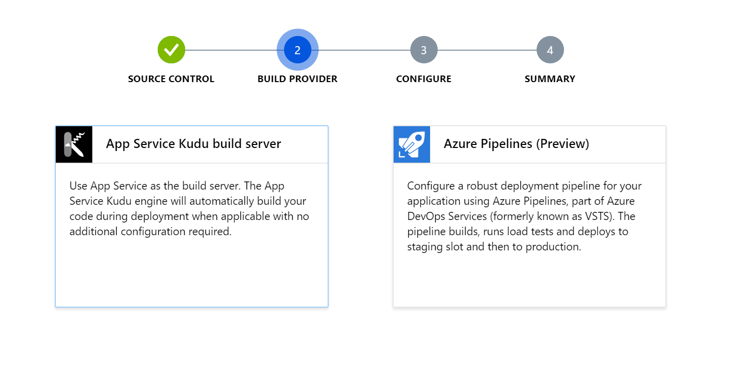
Task: Click the green checkmark Source Control step icon
Action: point(171,50)
